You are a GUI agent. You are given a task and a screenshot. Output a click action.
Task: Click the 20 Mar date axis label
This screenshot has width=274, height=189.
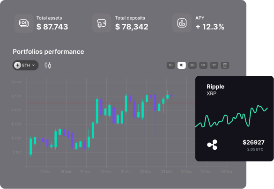pos(106,172)
